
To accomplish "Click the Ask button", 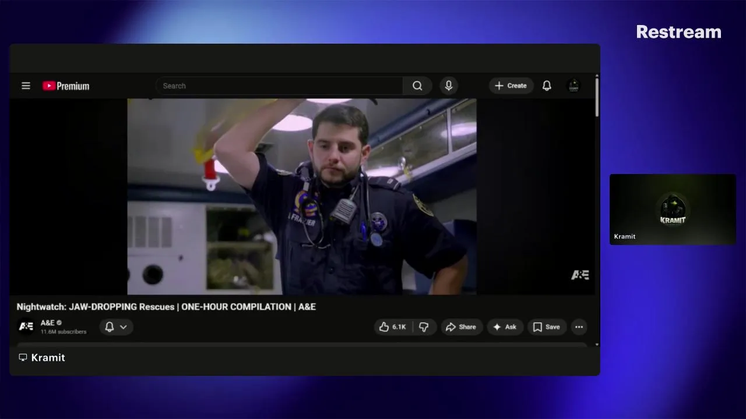I will (505, 327).
